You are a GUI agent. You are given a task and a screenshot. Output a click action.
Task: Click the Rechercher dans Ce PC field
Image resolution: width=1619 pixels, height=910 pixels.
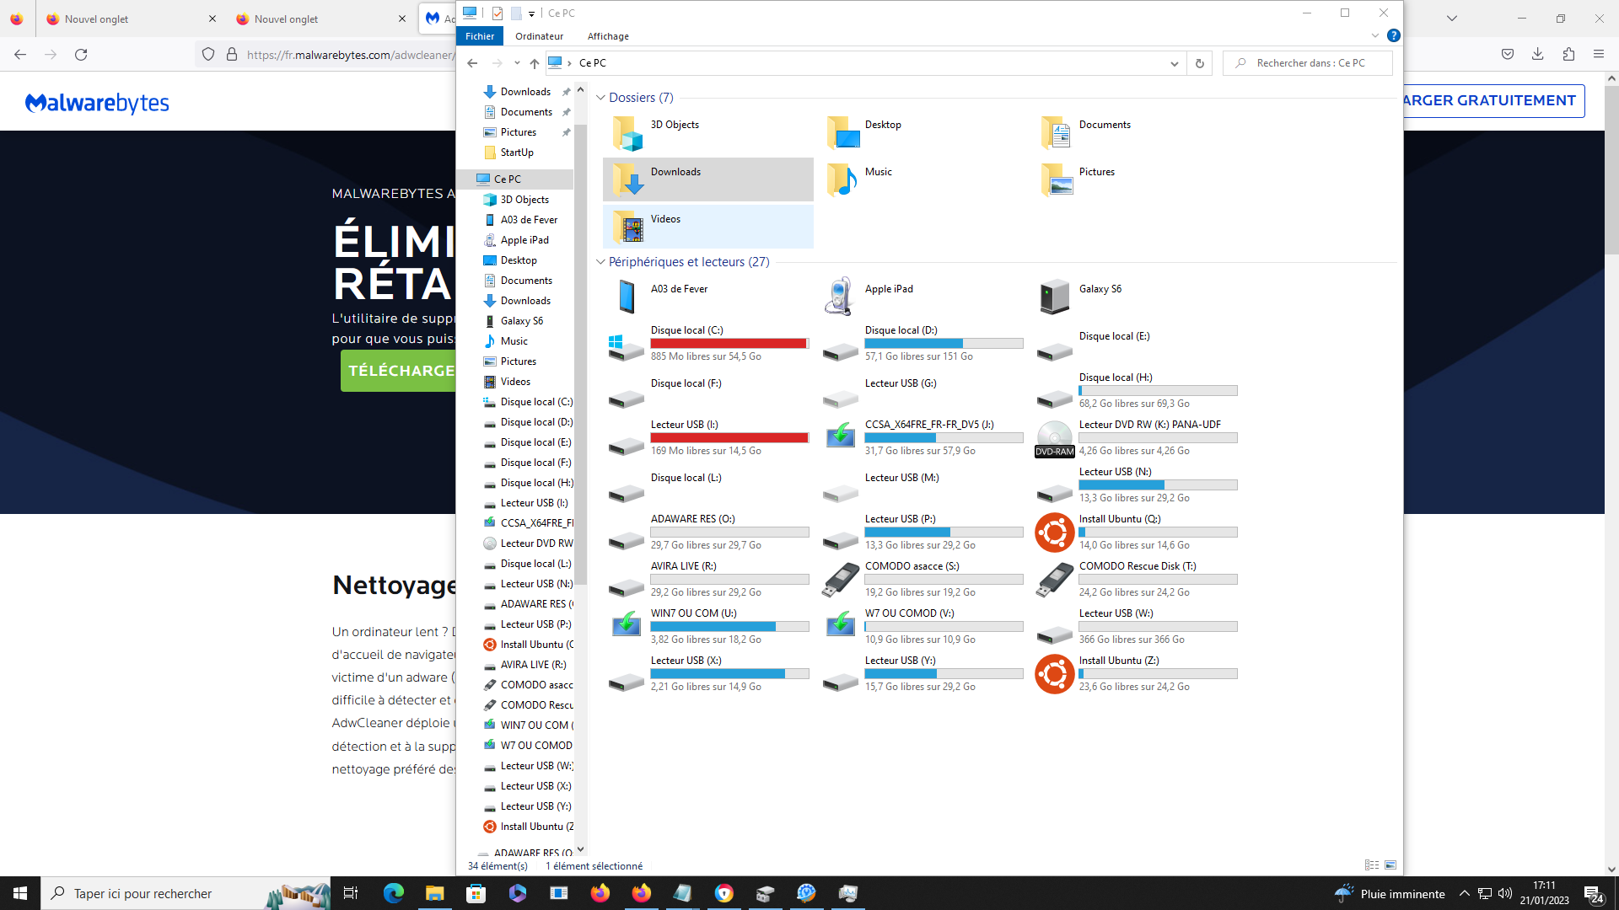click(x=1308, y=63)
